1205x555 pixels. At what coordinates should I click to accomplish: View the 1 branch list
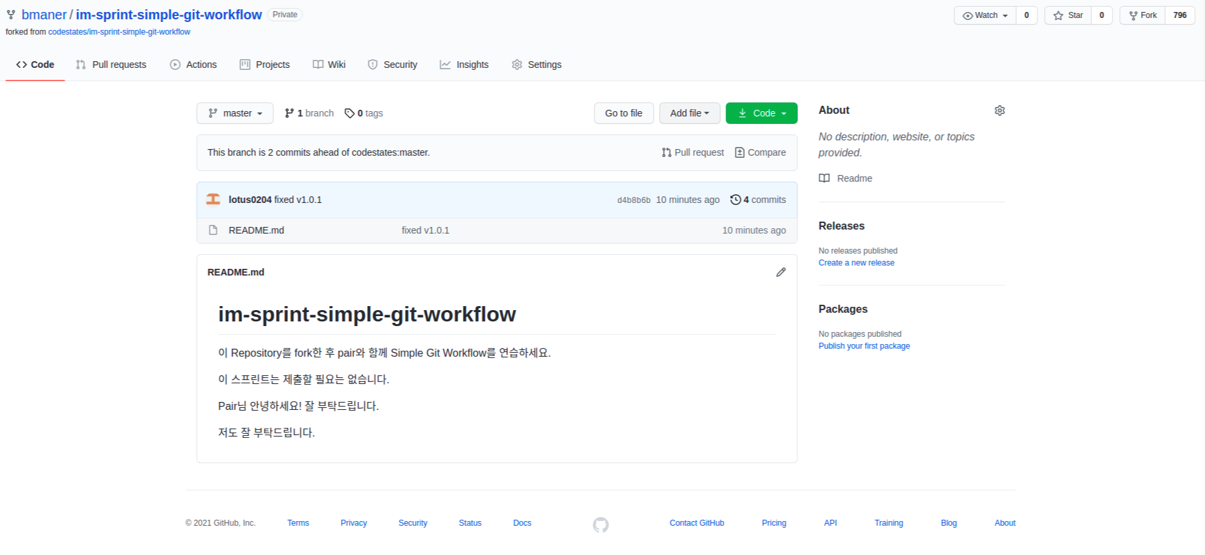coord(309,113)
